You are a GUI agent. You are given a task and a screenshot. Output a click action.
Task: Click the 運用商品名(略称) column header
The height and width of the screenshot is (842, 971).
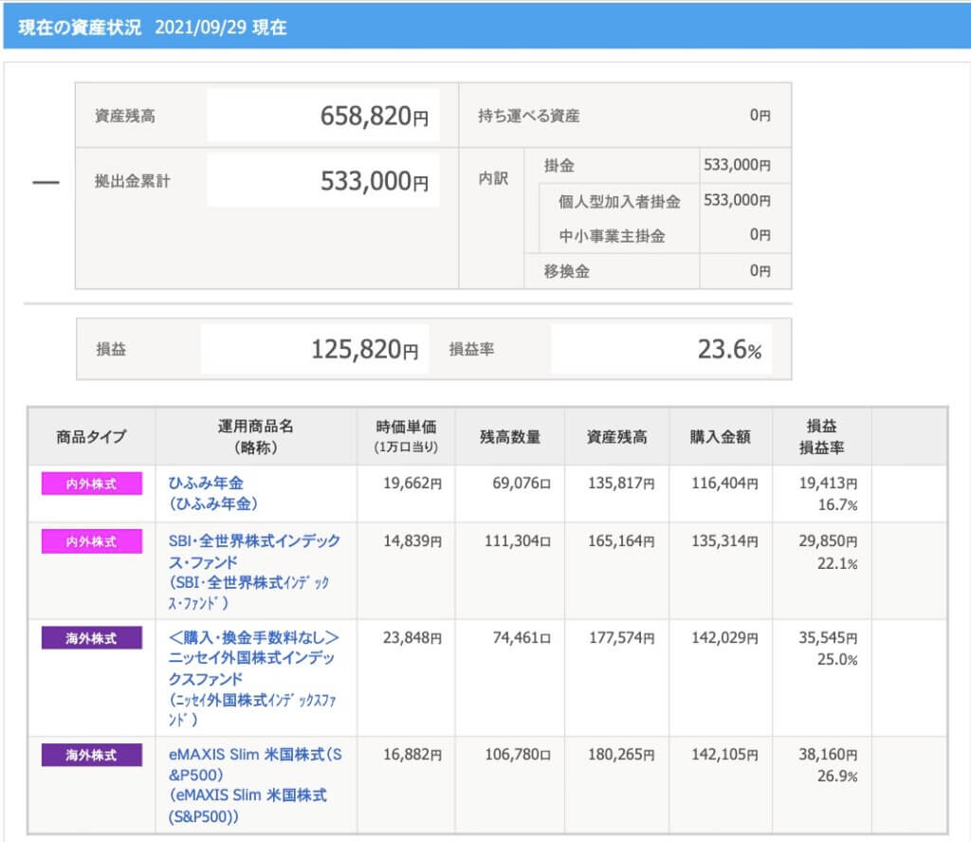point(255,436)
